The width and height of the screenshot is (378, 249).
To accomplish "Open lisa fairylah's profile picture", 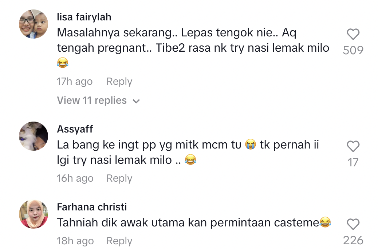I will tap(34, 24).
